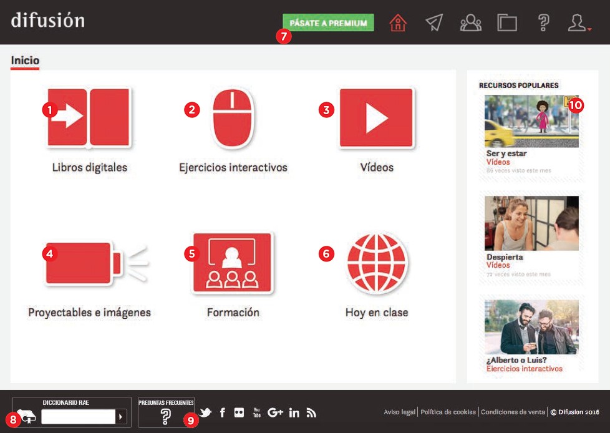This screenshot has height=433, width=610.
Task: Click the Formación label
Action: tap(233, 313)
